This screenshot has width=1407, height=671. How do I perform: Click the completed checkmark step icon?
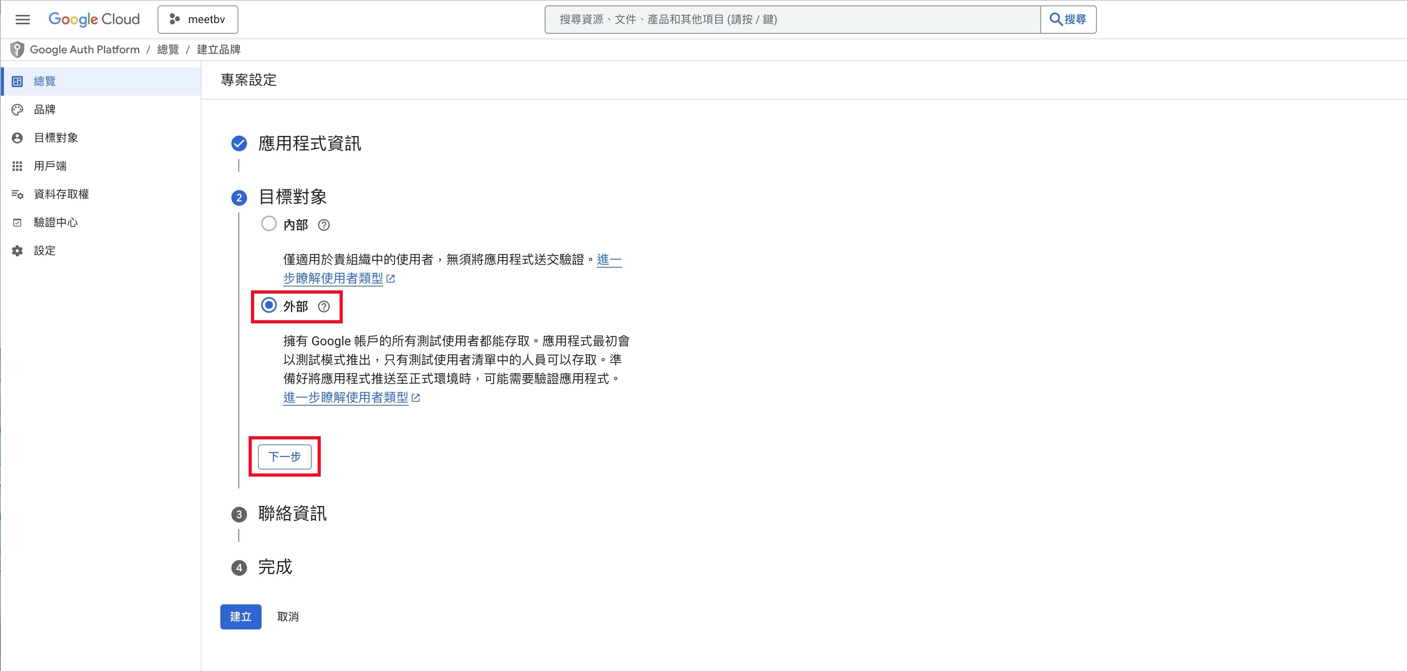pos(239,143)
